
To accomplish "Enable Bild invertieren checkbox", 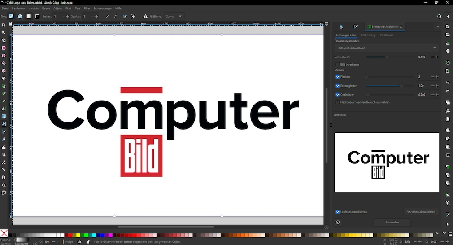I will click(337, 65).
